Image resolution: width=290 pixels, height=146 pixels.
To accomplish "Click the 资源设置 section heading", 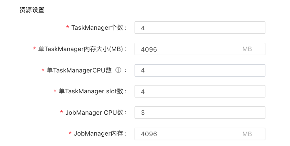I will point(32,10).
